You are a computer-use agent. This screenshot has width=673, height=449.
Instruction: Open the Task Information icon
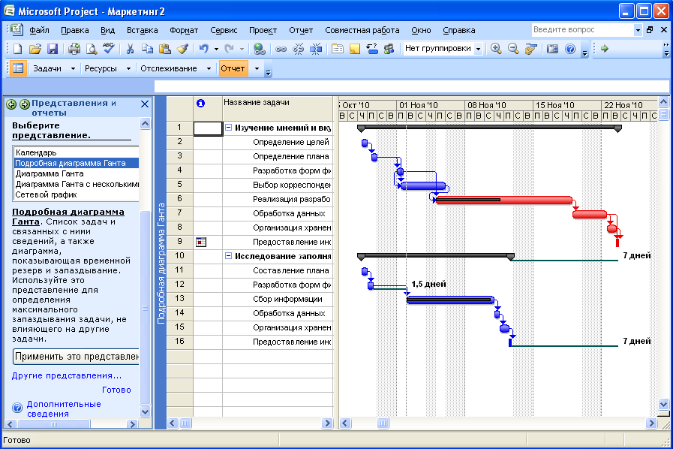point(338,49)
